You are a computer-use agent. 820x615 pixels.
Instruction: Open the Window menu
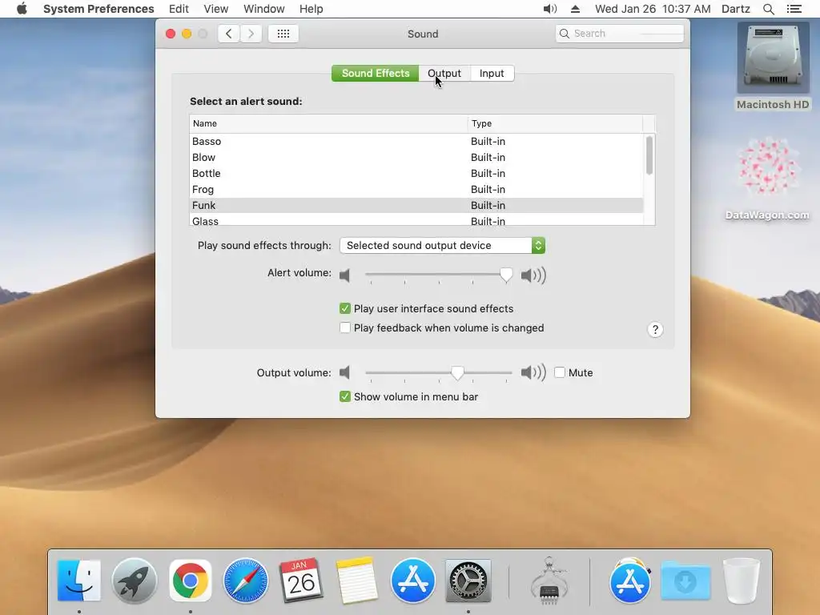click(x=264, y=9)
